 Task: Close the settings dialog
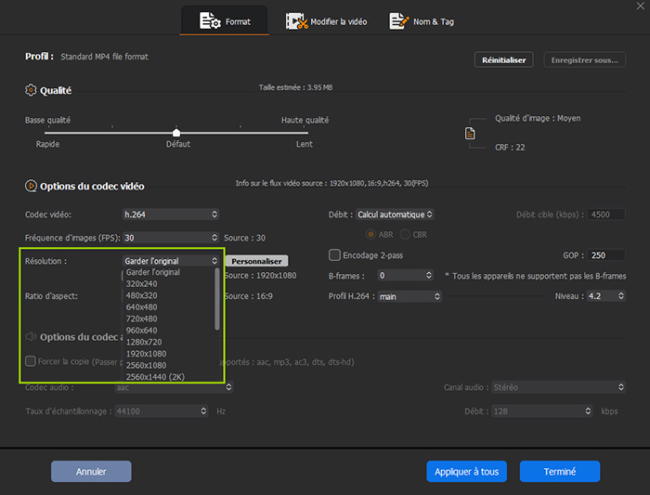click(640, 6)
